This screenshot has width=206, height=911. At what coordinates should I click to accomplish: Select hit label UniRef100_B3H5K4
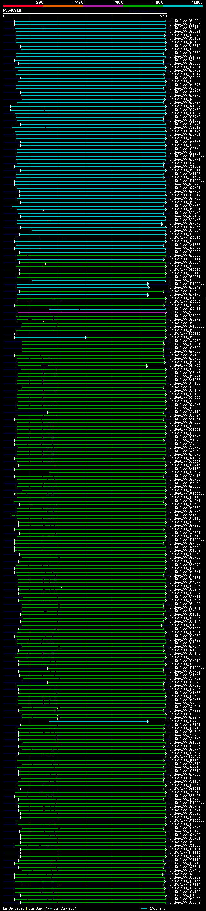185,472
